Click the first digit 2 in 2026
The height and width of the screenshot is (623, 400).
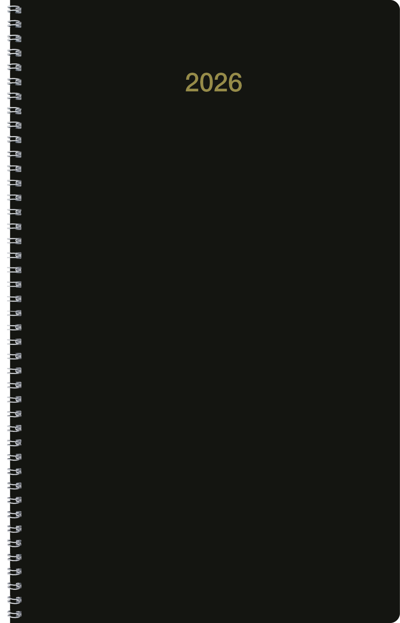[x=192, y=83]
